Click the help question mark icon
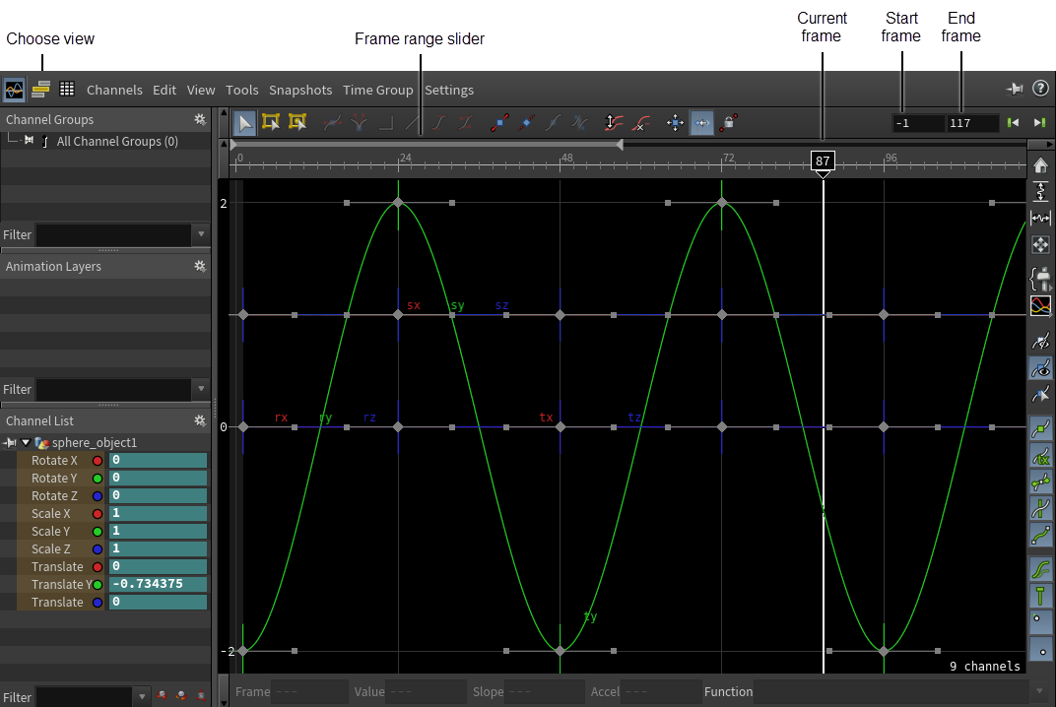The height and width of the screenshot is (707, 1056). (1039, 89)
